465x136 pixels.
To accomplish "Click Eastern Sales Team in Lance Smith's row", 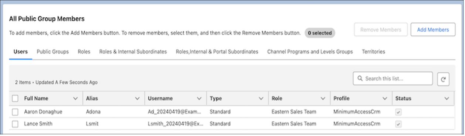I will 294,124.
